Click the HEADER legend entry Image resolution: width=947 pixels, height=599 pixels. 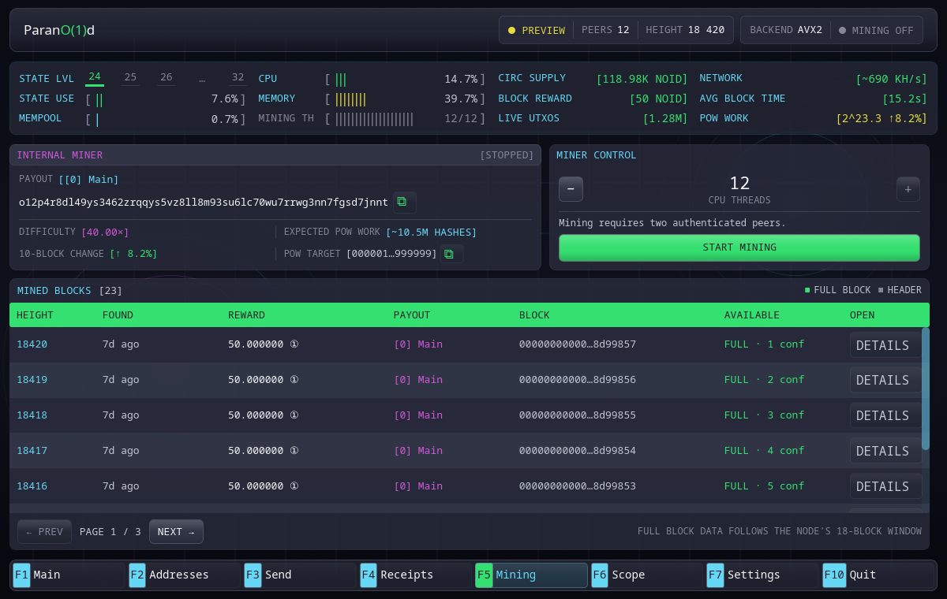click(900, 290)
